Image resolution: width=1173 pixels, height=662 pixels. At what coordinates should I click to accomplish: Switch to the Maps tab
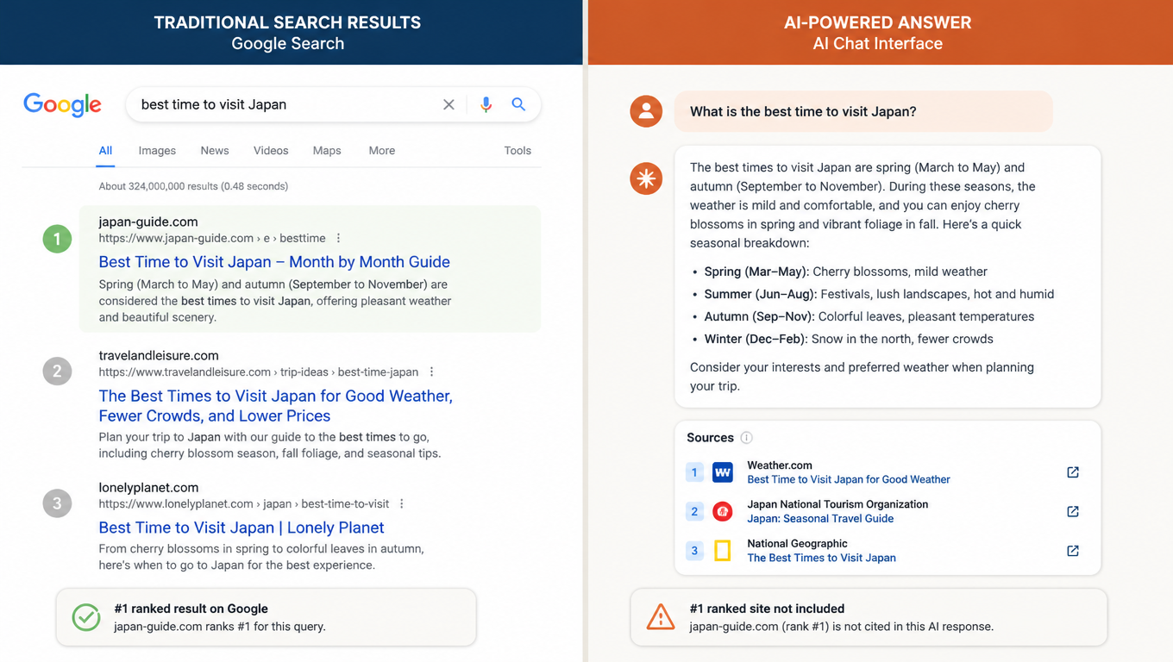[x=327, y=151]
